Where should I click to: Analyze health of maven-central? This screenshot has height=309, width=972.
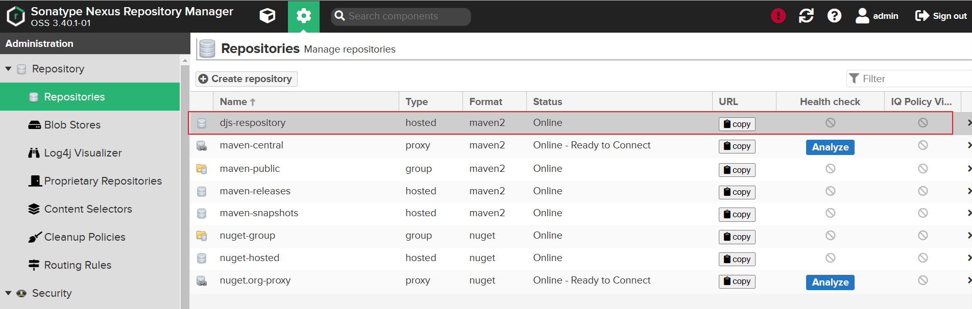pyautogui.click(x=830, y=147)
